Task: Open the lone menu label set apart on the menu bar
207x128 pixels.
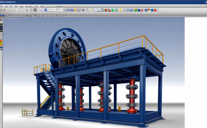Action: [59, 6]
